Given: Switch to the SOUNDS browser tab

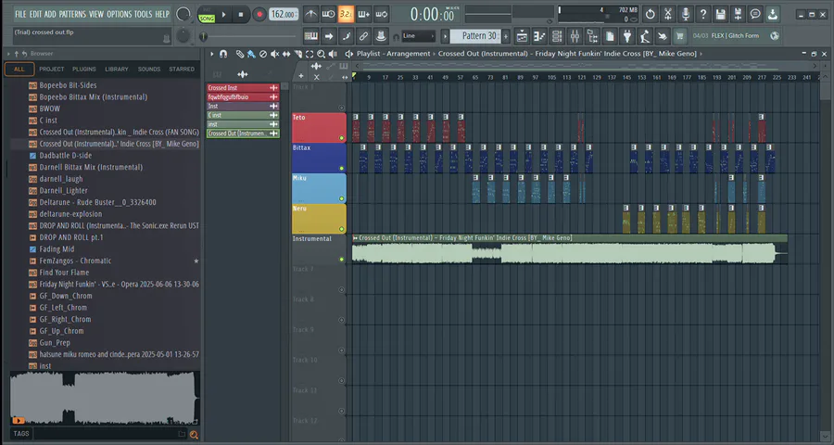Looking at the screenshot, I should pos(149,70).
